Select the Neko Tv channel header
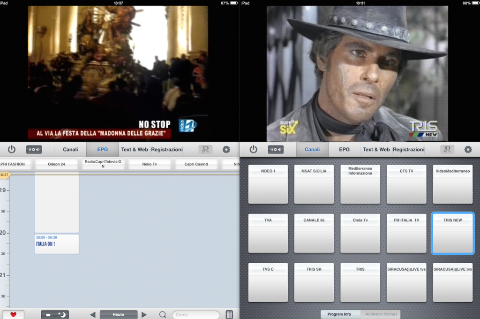The image size is (480, 319). click(150, 164)
